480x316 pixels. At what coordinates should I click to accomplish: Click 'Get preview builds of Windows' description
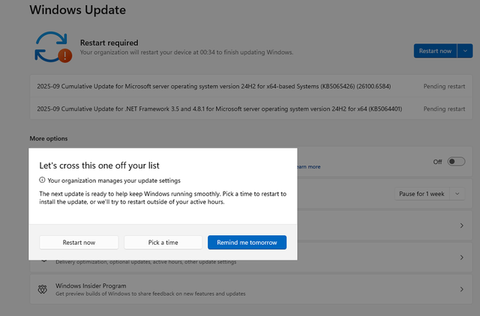pos(150,294)
